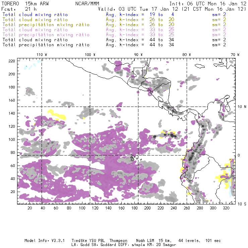Screen dimensions: 248x248
Task: Click the '90 W' longitude label
Action: pyautogui.click(x=138, y=55)
